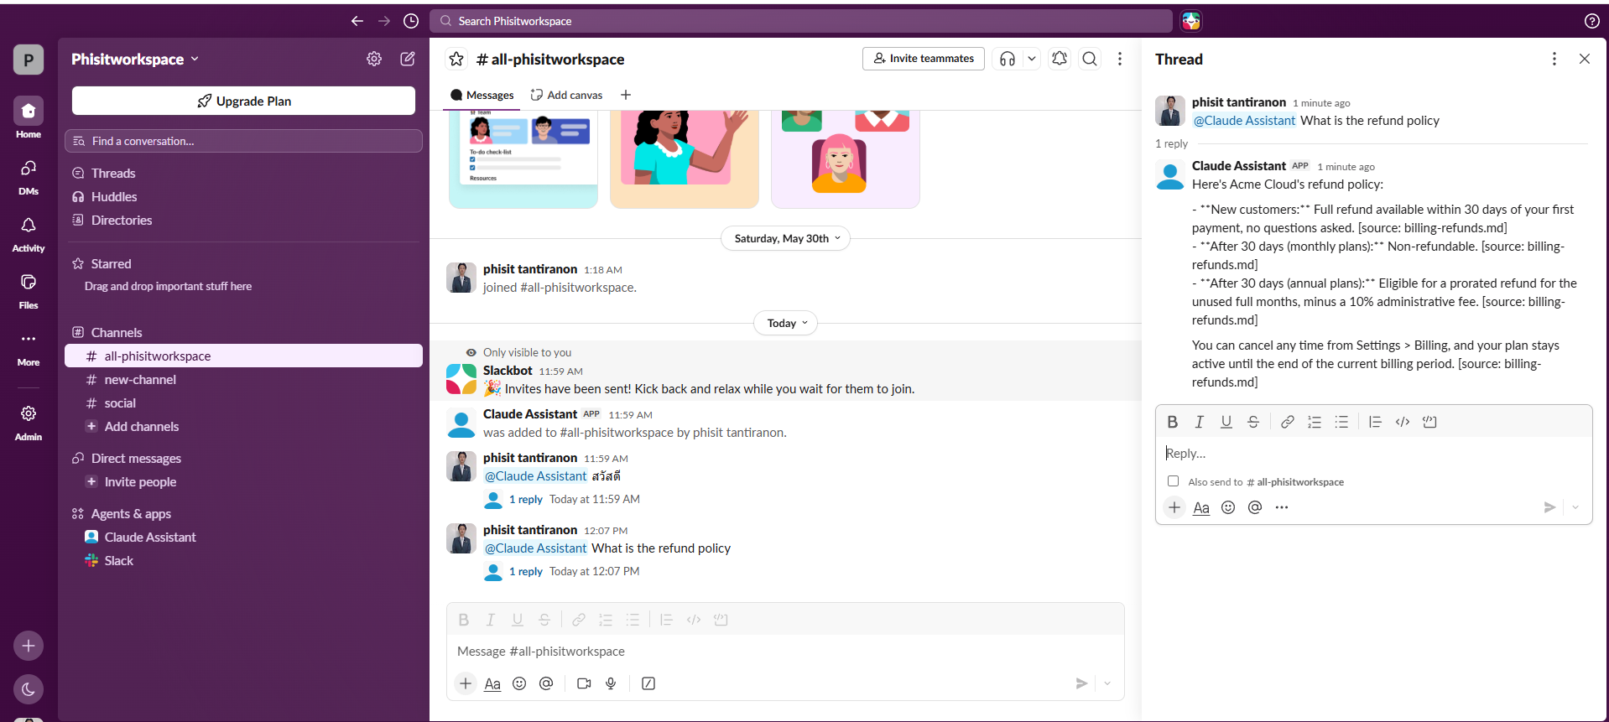
Task: Star the all-phisitworkspace channel
Action: (456, 59)
